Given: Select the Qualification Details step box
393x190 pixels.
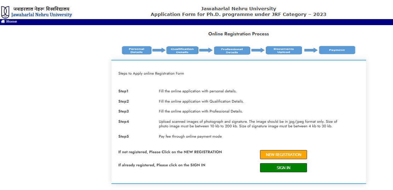Looking at the screenshot, I should coord(182,50).
